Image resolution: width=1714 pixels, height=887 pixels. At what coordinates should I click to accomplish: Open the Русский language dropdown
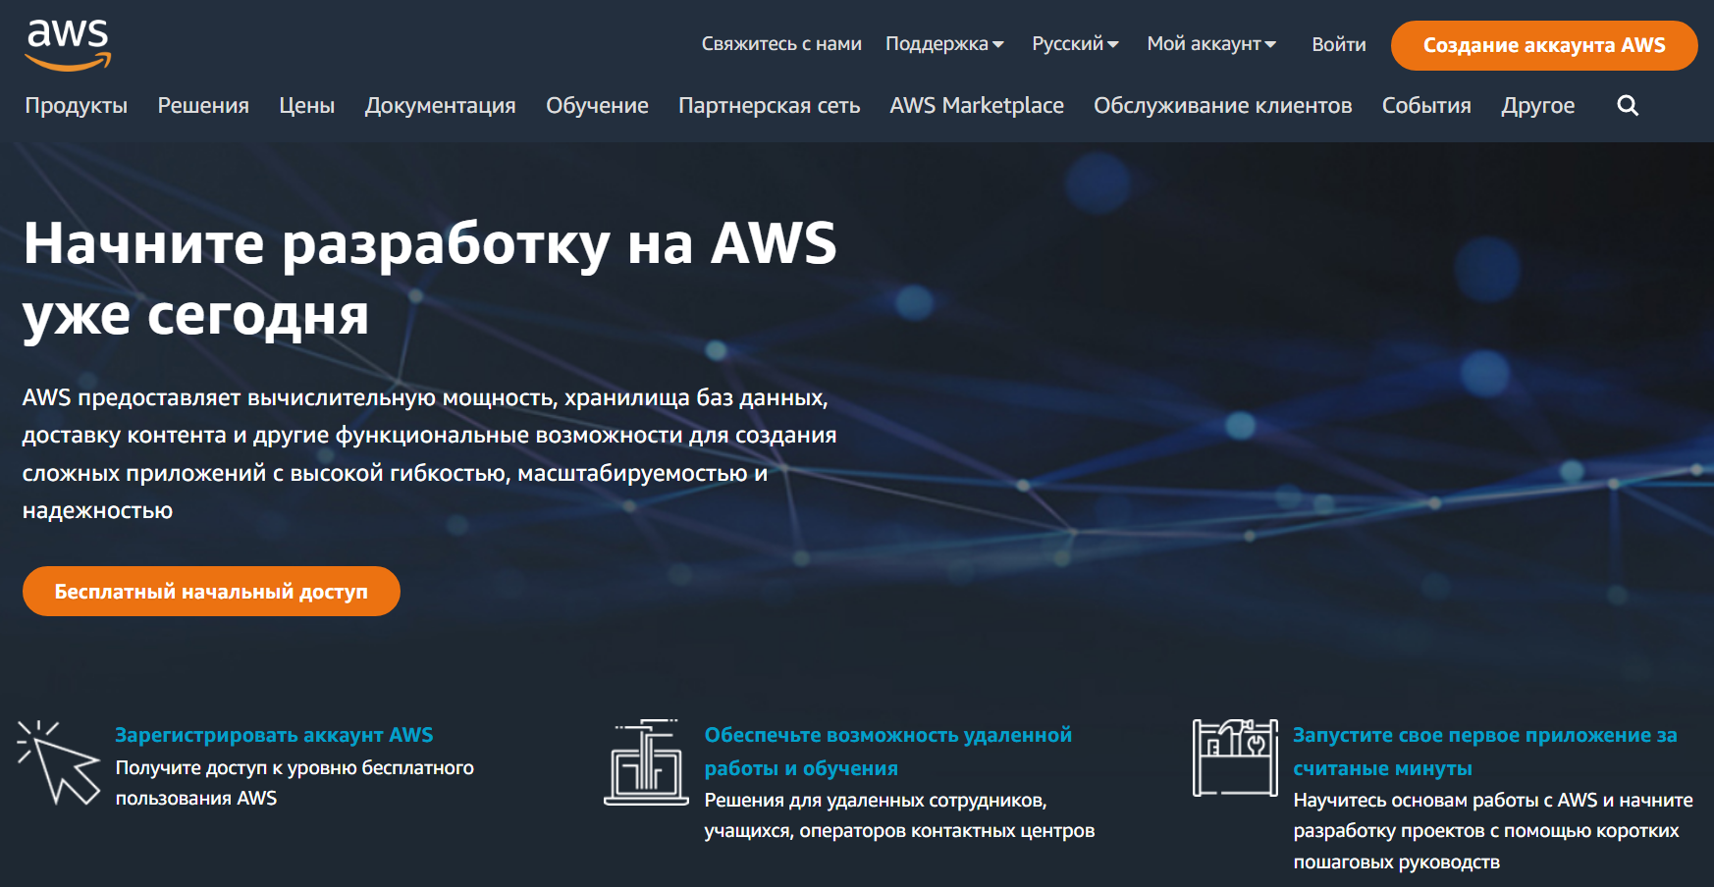pos(1075,44)
